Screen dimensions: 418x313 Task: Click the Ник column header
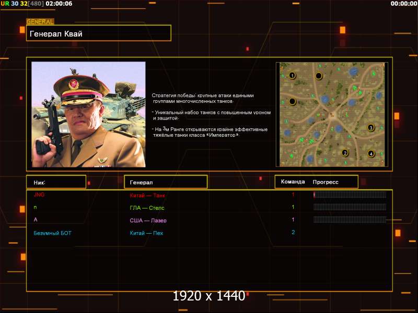56,182
